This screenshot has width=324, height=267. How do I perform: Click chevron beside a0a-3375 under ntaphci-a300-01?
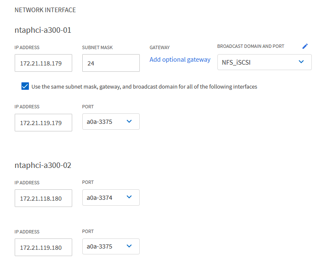[x=129, y=121]
